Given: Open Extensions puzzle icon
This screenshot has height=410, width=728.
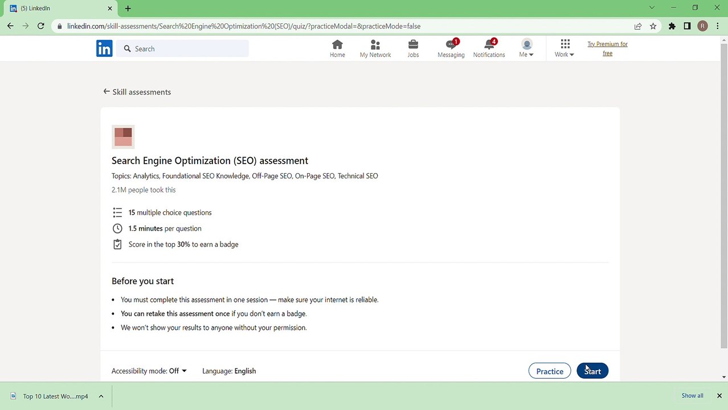Looking at the screenshot, I should tap(672, 26).
